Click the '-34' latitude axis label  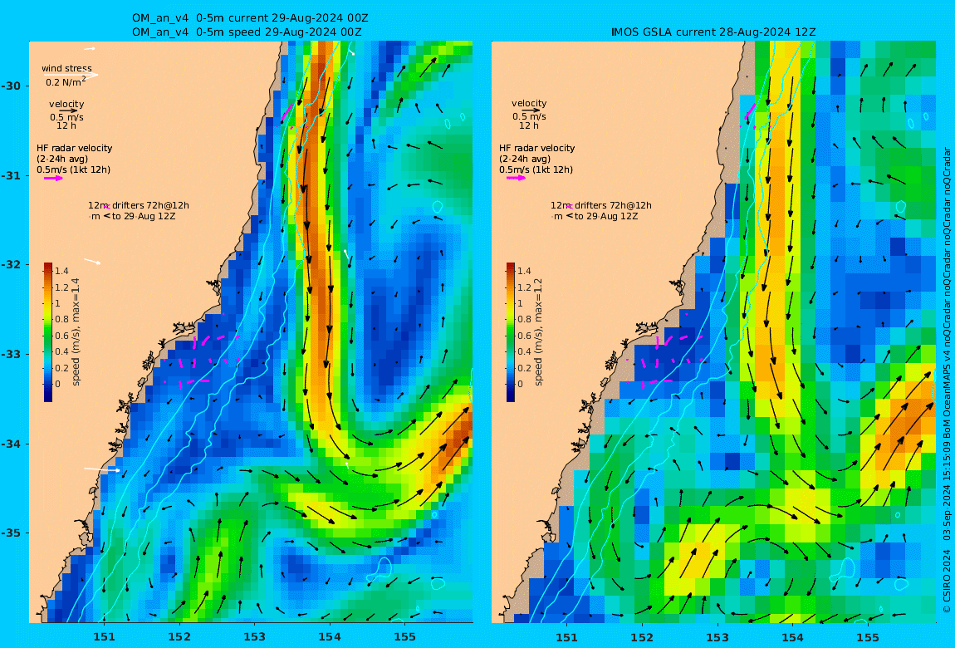[10, 444]
